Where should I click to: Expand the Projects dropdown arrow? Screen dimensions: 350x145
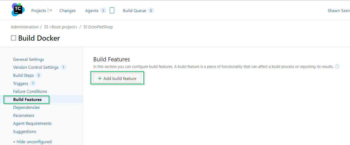[x=51, y=11]
